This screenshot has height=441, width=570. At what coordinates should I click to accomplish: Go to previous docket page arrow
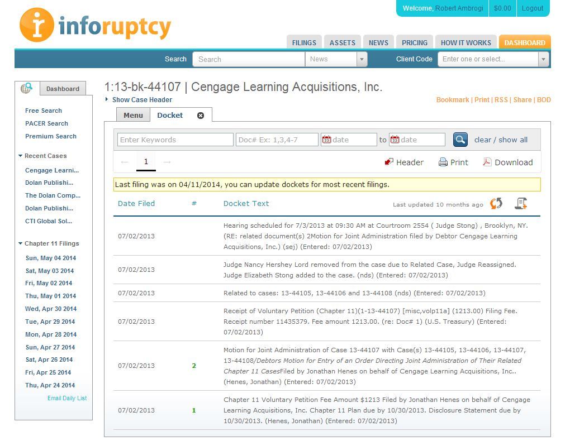pyautogui.click(x=124, y=162)
